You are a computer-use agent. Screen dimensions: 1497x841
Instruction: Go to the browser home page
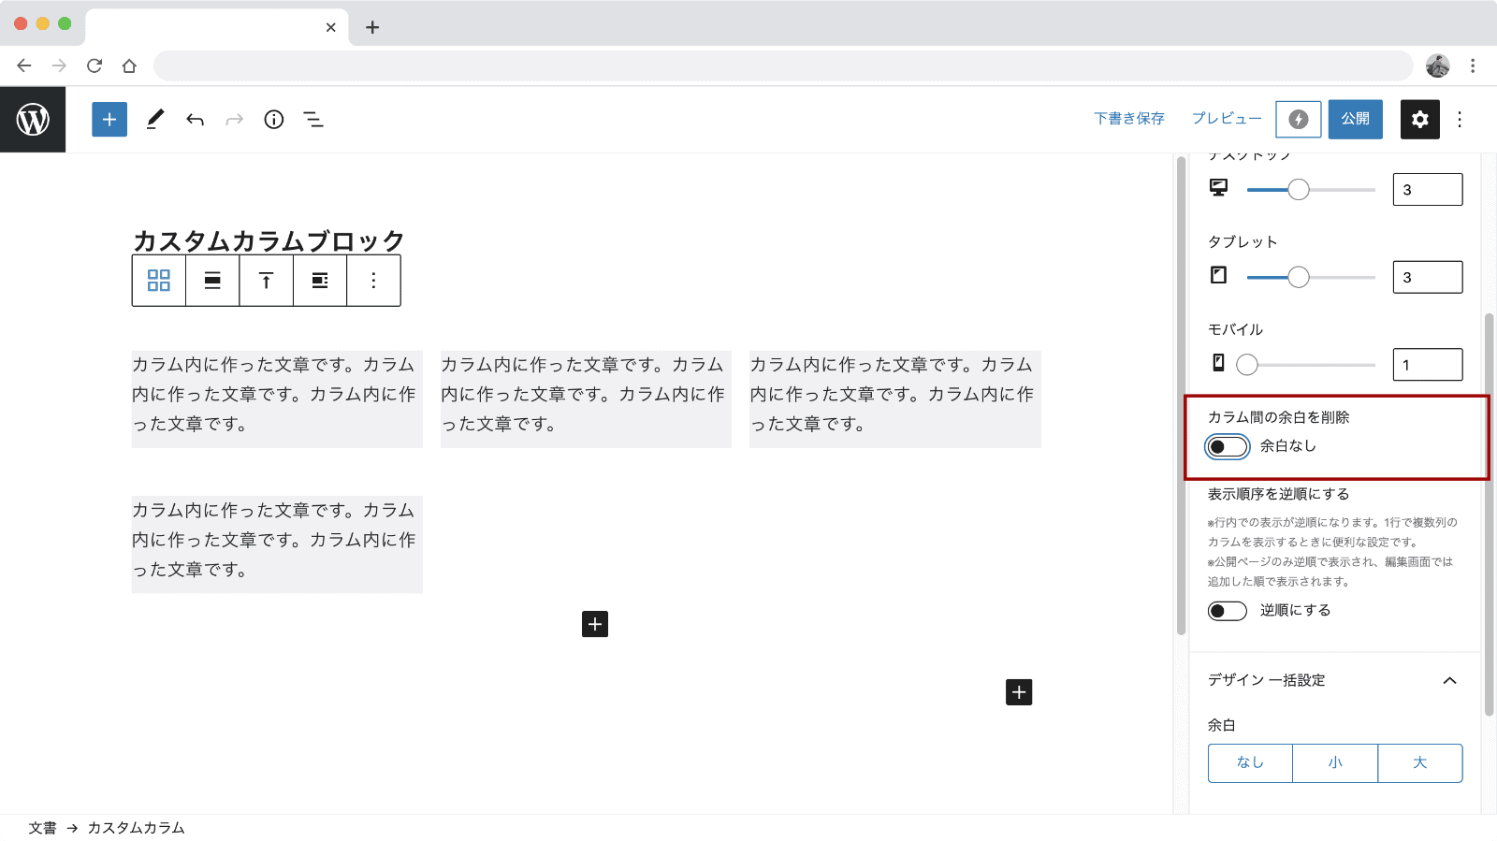129,65
